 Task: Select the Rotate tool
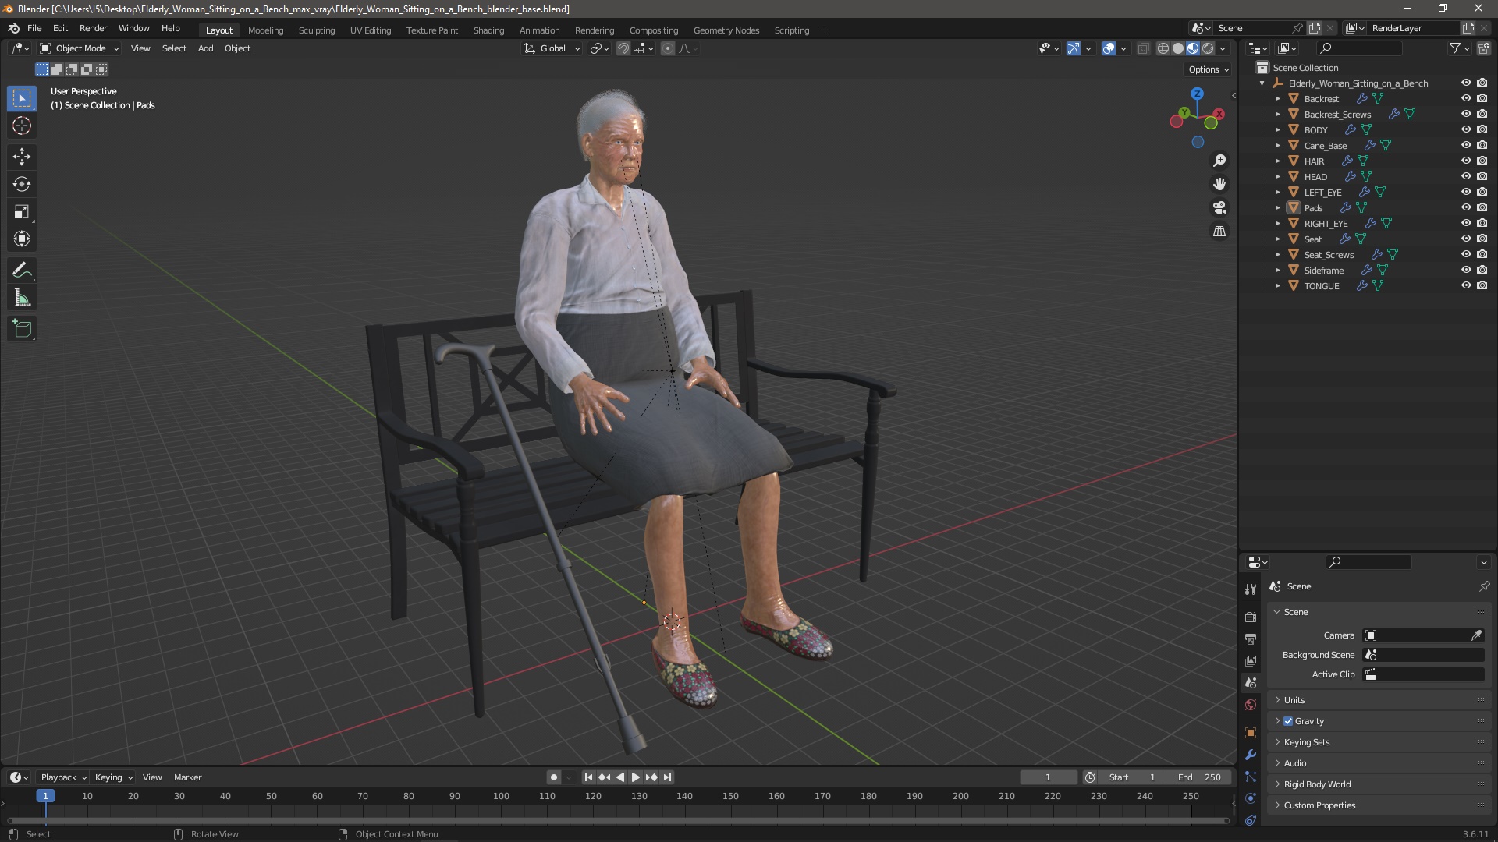22,184
